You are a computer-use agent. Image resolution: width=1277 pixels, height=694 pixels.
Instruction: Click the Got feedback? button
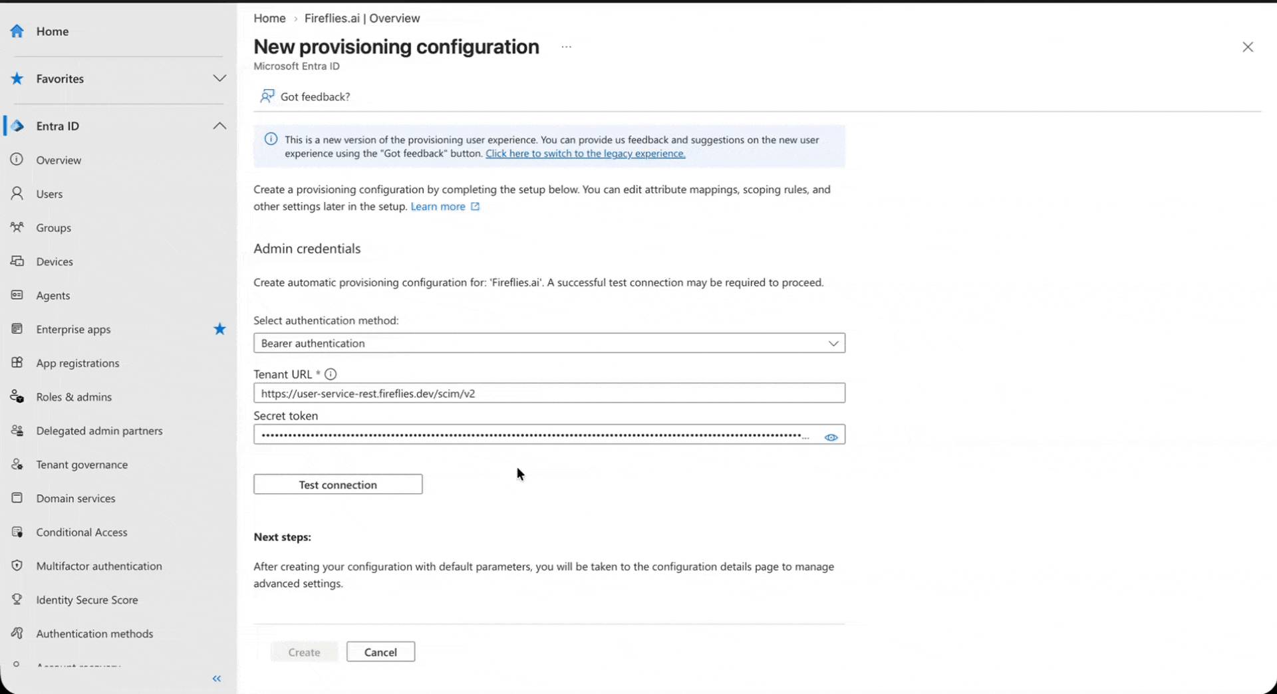coord(305,96)
